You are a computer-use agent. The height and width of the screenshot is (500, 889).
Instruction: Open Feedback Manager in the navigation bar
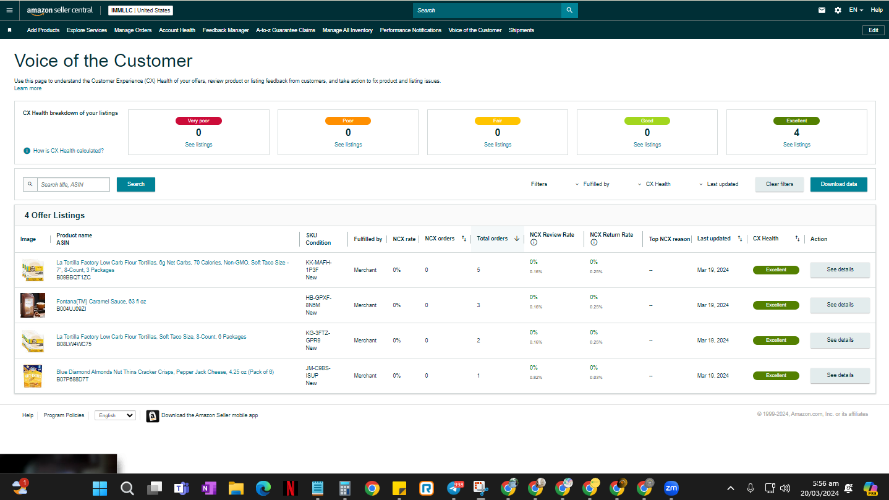226,30
